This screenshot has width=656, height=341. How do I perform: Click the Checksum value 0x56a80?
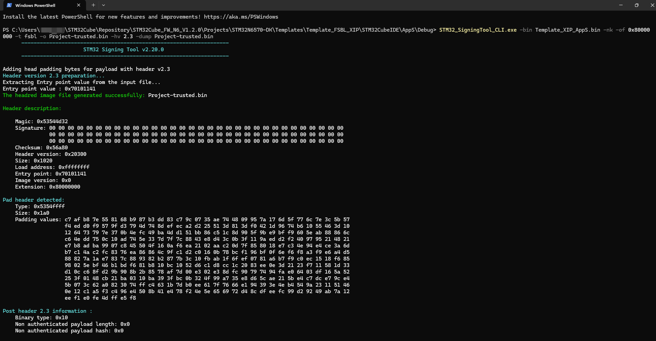click(x=57, y=148)
